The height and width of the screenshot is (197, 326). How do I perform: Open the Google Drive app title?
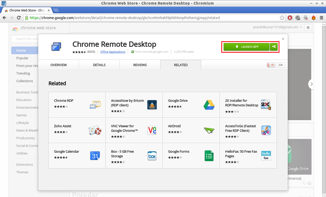tap(178, 101)
